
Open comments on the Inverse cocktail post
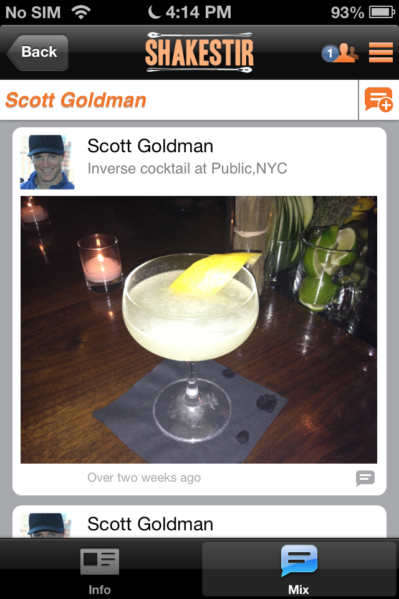click(x=365, y=478)
